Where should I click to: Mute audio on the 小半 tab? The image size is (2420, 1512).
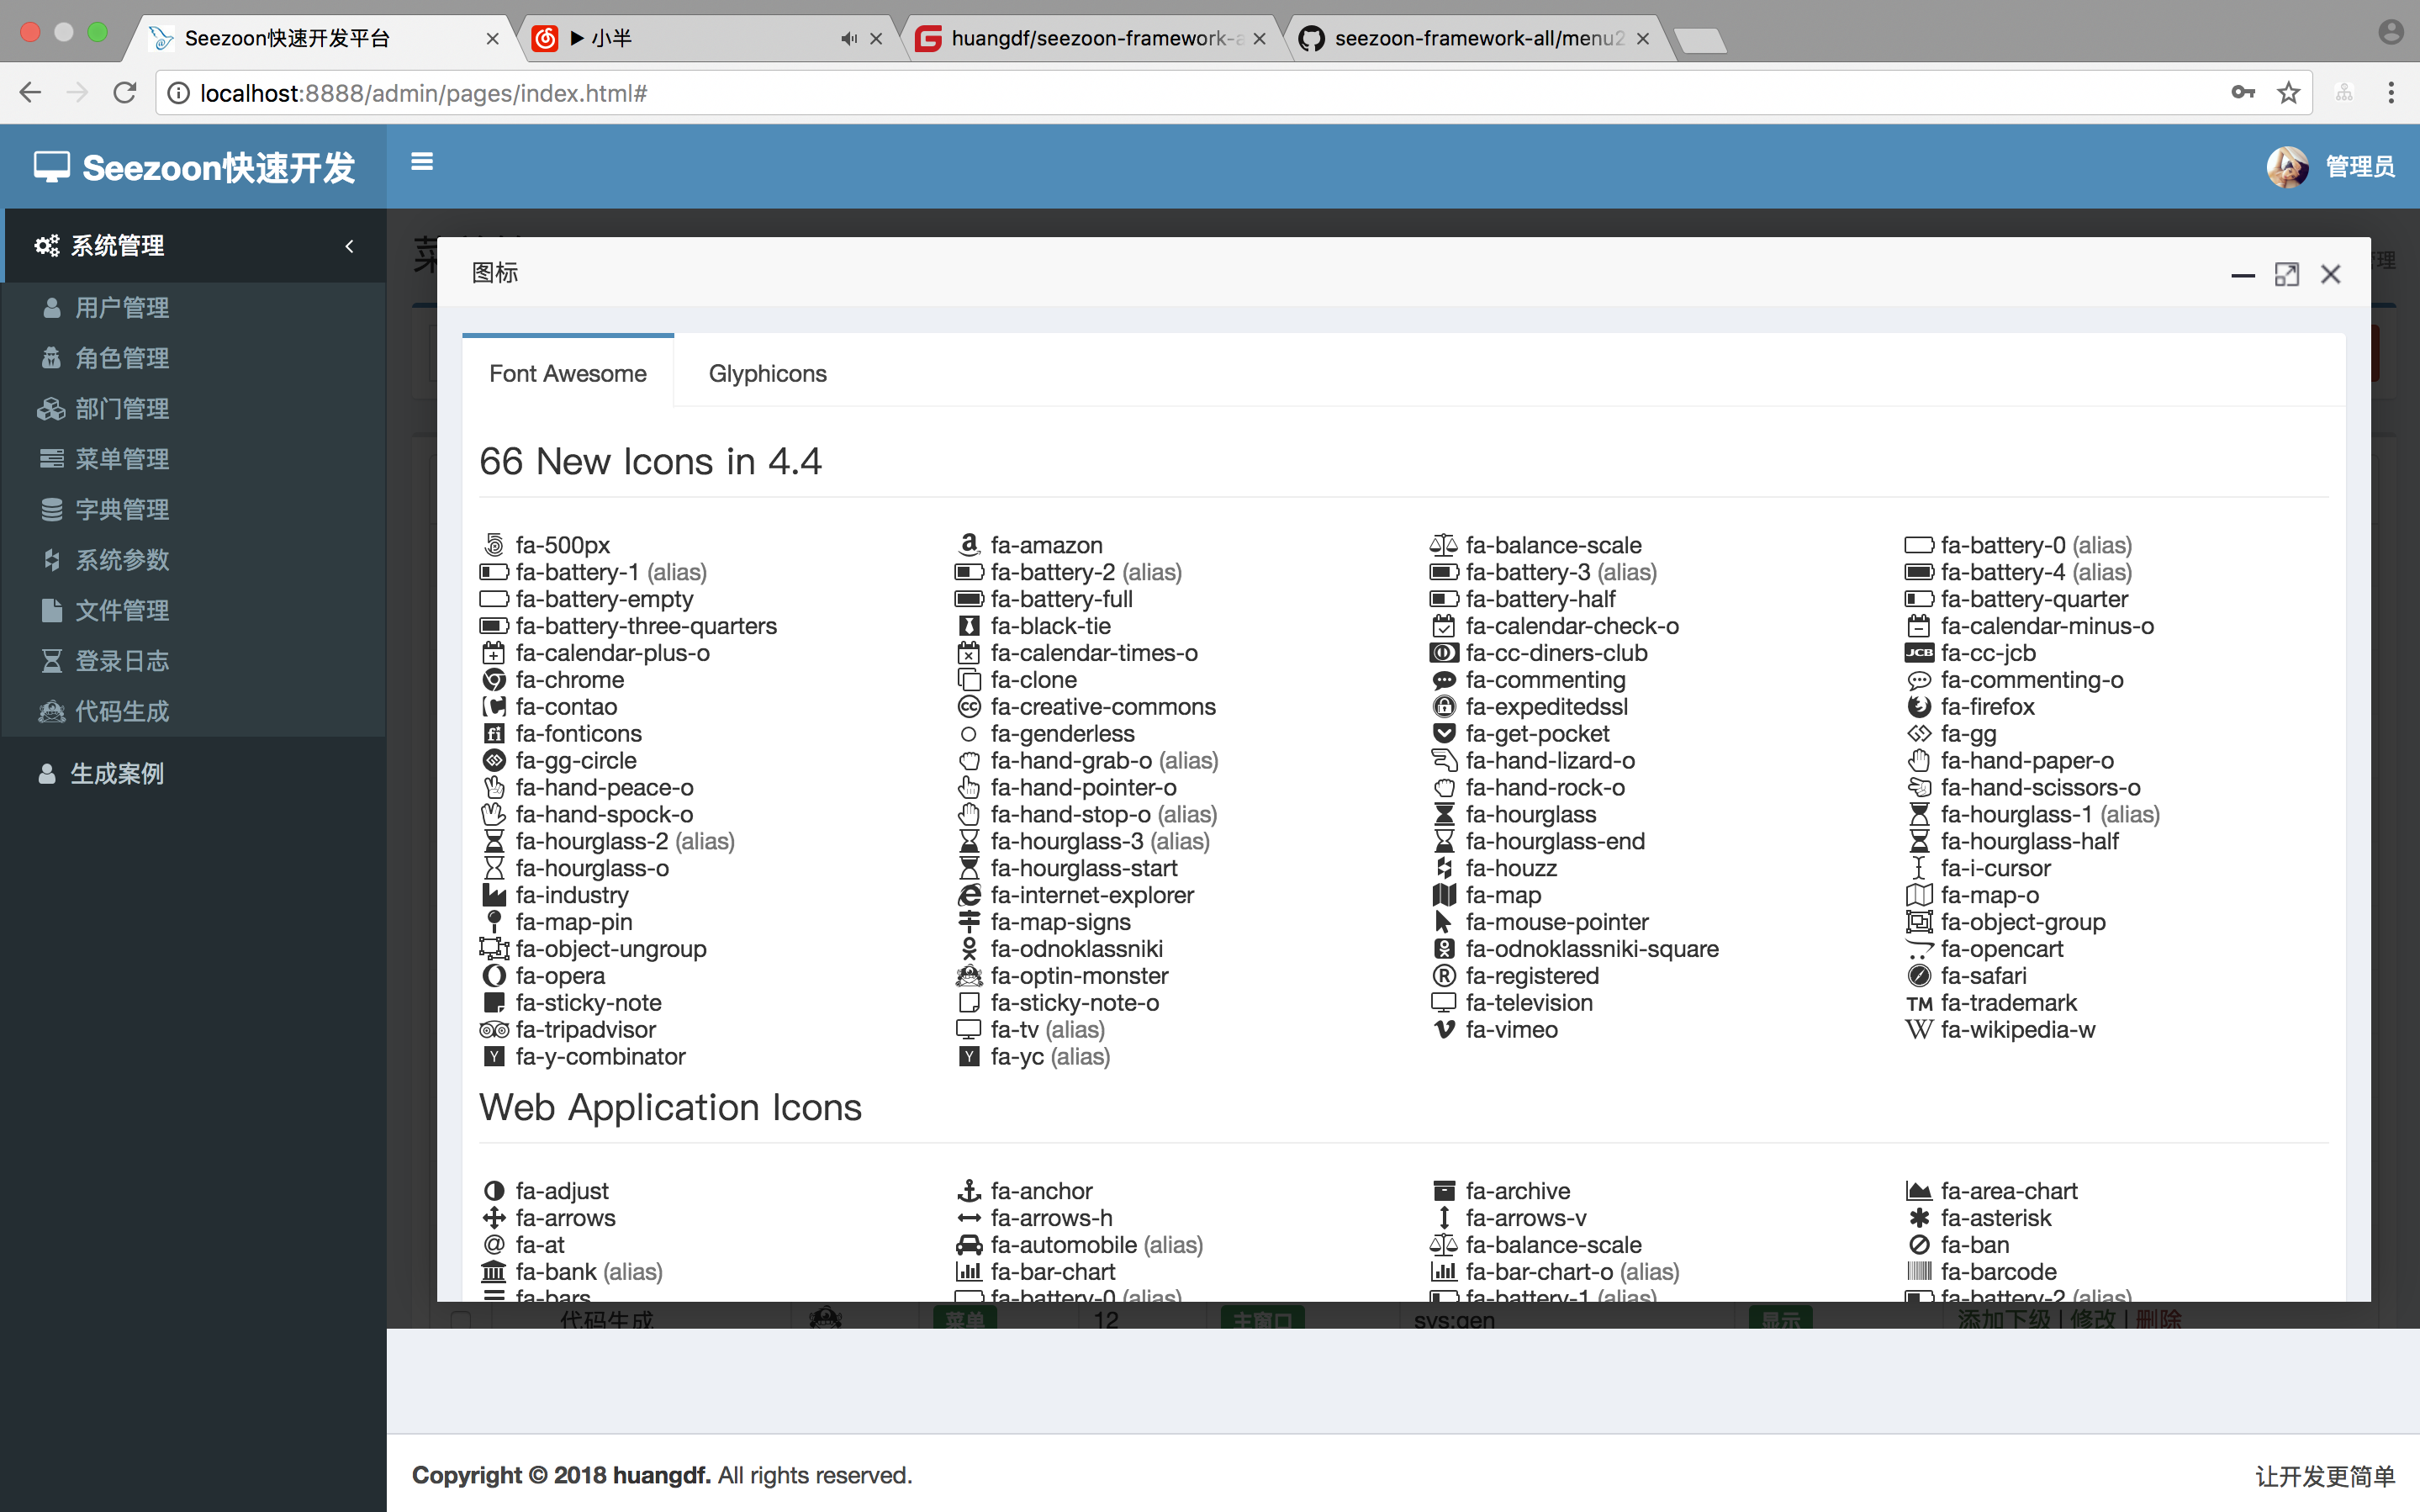coord(848,38)
